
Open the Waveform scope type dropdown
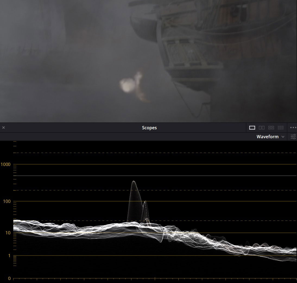270,137
